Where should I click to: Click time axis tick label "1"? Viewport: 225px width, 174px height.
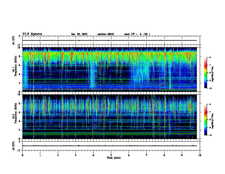pos(40,155)
